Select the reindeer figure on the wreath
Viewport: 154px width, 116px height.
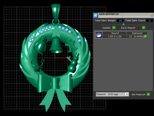(x=38, y=65)
